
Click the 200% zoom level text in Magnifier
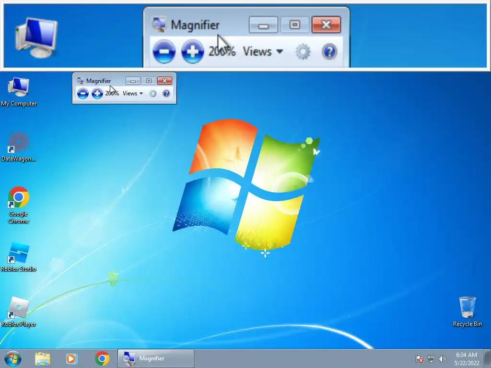pyautogui.click(x=112, y=93)
